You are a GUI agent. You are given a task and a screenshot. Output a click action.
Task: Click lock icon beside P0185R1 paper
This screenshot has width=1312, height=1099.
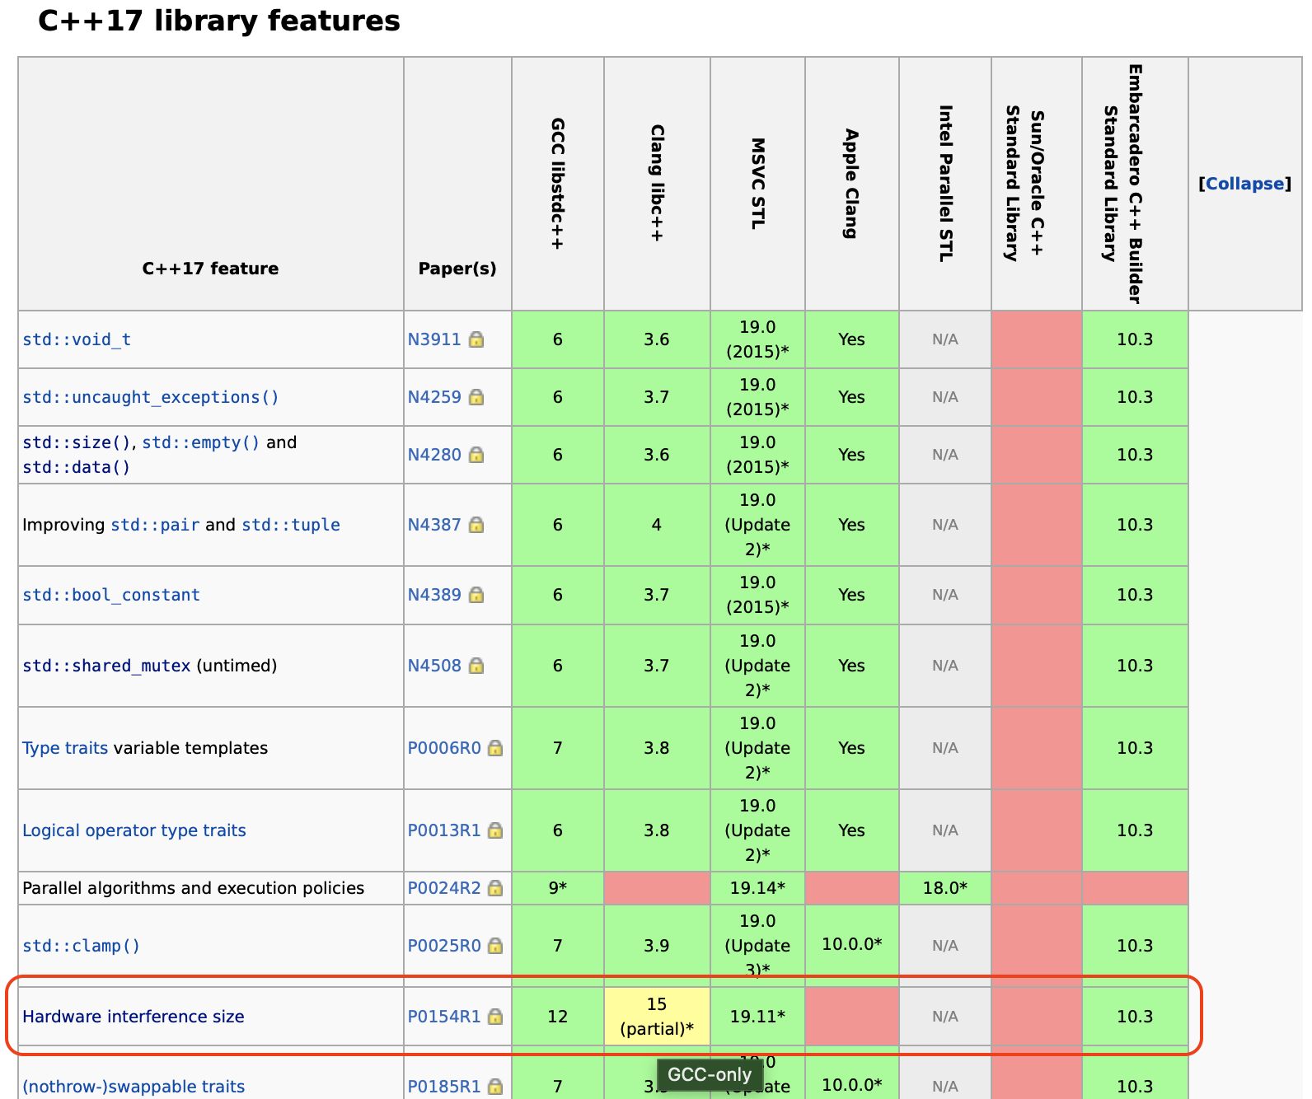pos(495,1087)
